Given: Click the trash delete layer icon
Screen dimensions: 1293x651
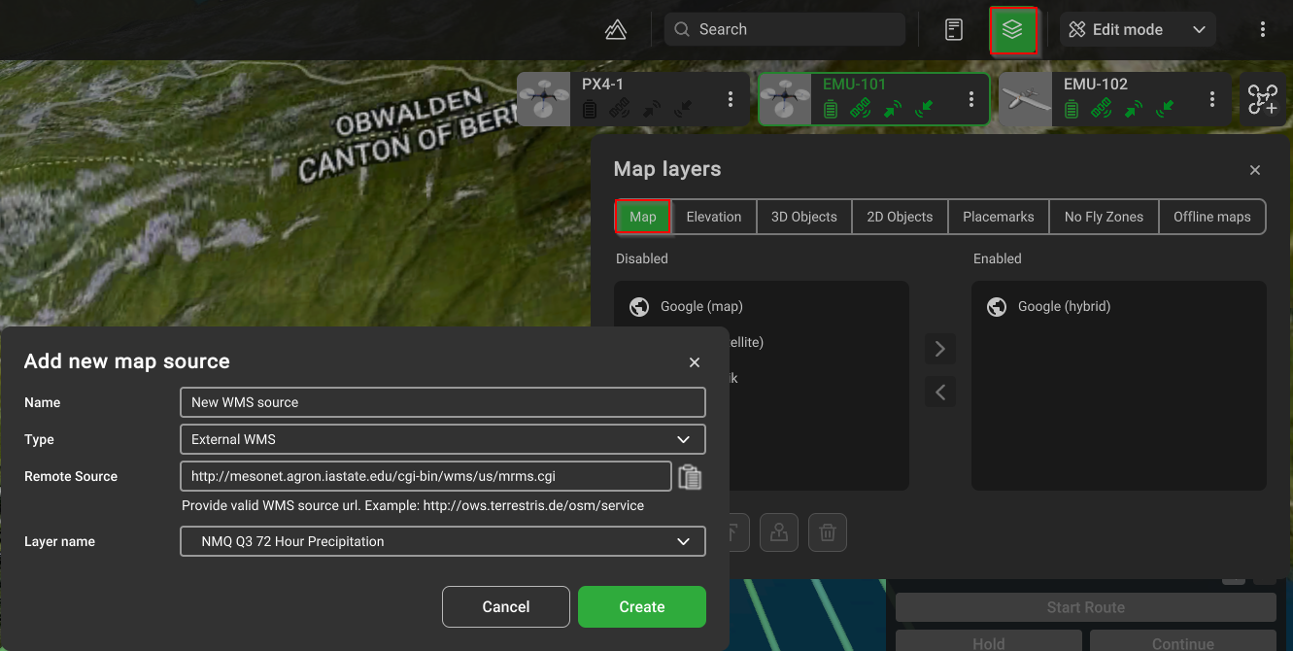Looking at the screenshot, I should 828,532.
